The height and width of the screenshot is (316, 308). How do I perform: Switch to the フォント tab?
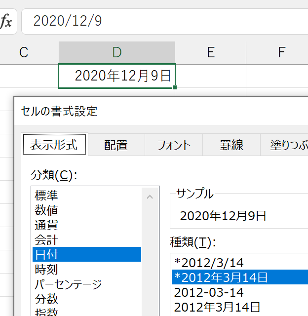coord(174,145)
